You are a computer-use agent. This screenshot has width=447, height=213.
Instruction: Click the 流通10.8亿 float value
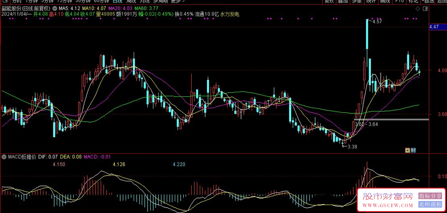point(207,14)
